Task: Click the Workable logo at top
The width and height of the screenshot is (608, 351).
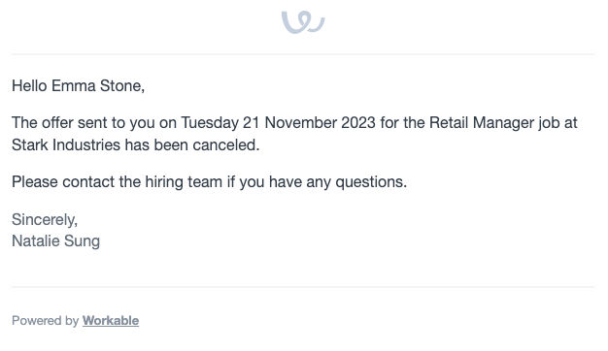Action: click(303, 22)
